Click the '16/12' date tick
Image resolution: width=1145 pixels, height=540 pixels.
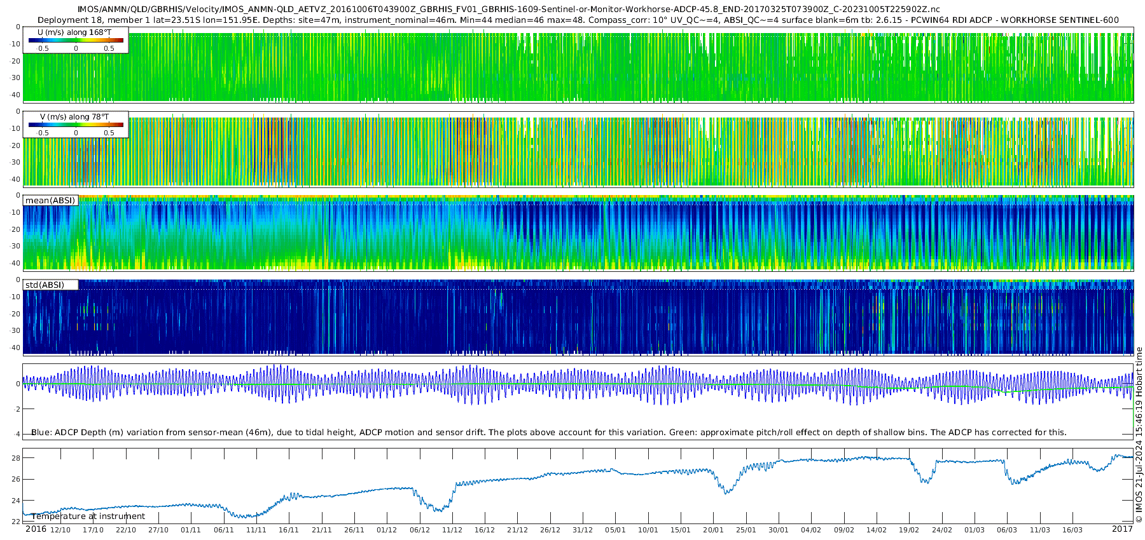click(x=485, y=530)
